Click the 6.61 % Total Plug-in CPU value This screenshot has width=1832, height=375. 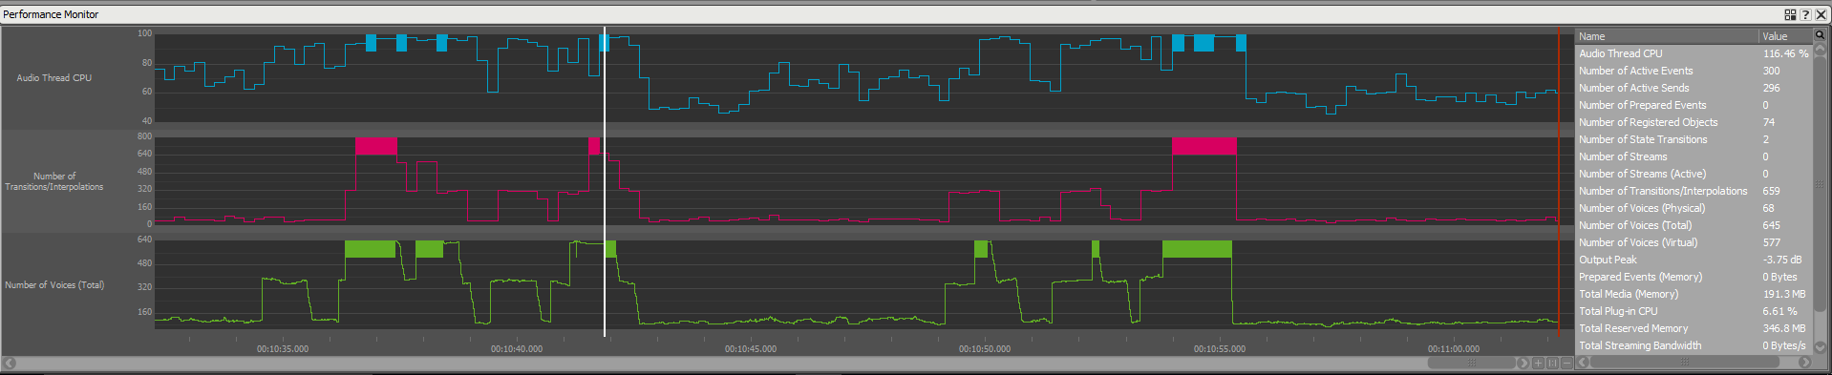click(1779, 311)
